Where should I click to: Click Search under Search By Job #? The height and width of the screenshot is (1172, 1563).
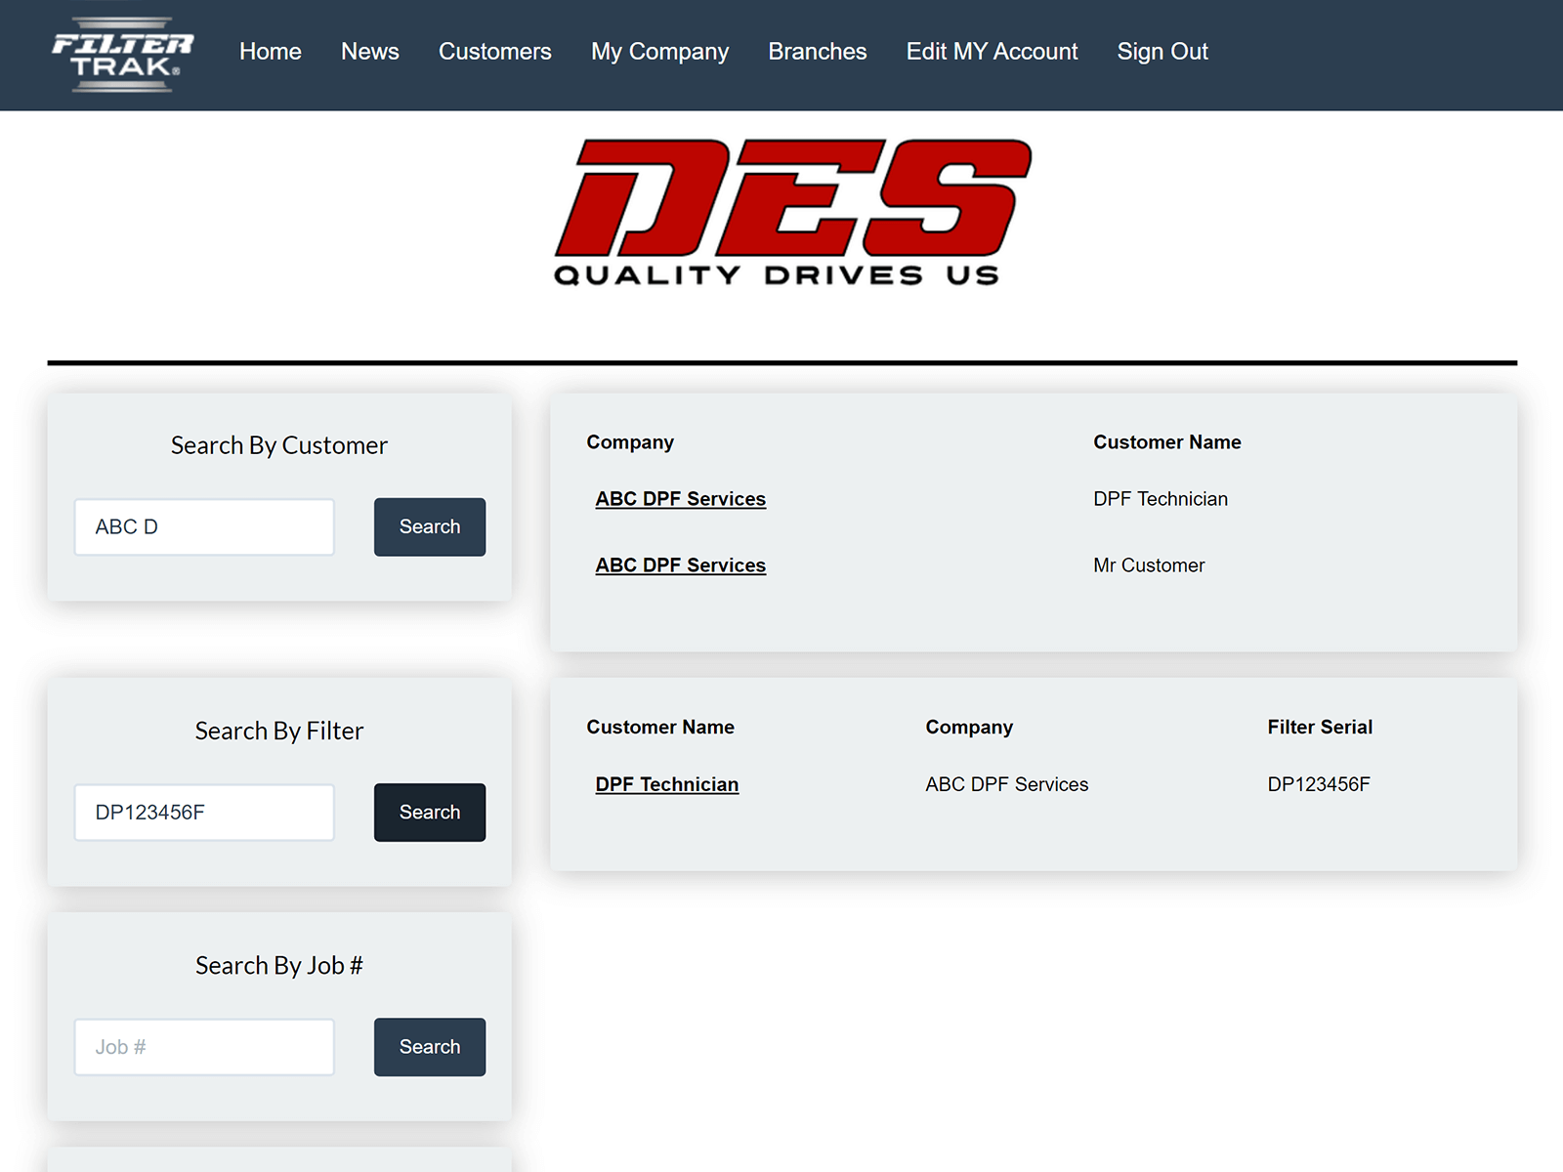[430, 1047]
